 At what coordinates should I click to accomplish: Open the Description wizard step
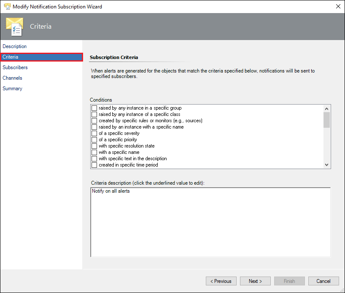click(x=14, y=46)
